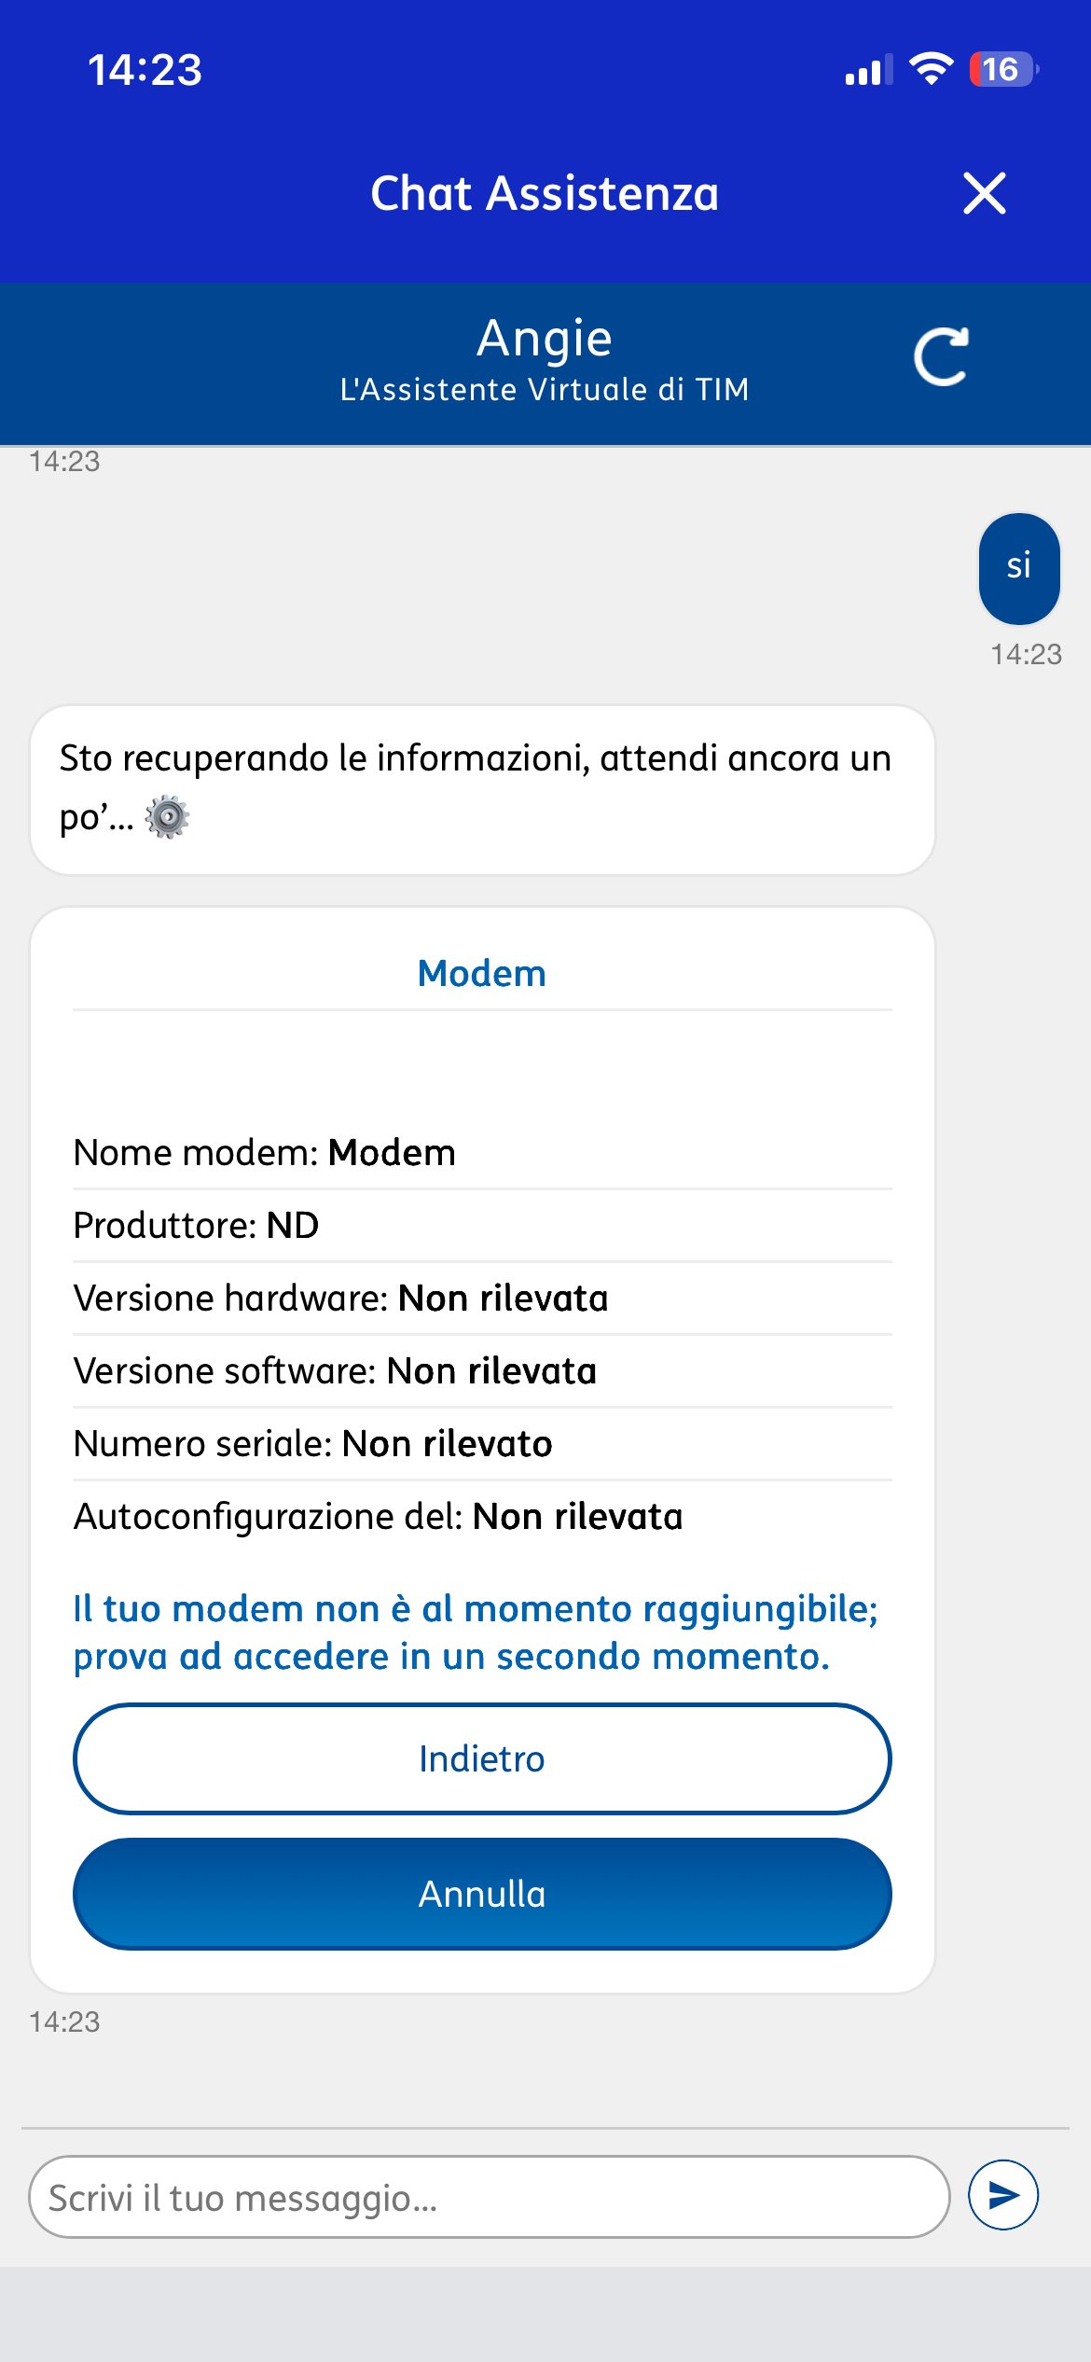This screenshot has width=1091, height=2362.
Task: Tap the sent 'si' message bubble
Action: (x=1018, y=568)
